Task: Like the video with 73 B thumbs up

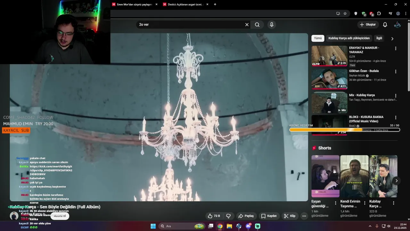Action: (214, 216)
